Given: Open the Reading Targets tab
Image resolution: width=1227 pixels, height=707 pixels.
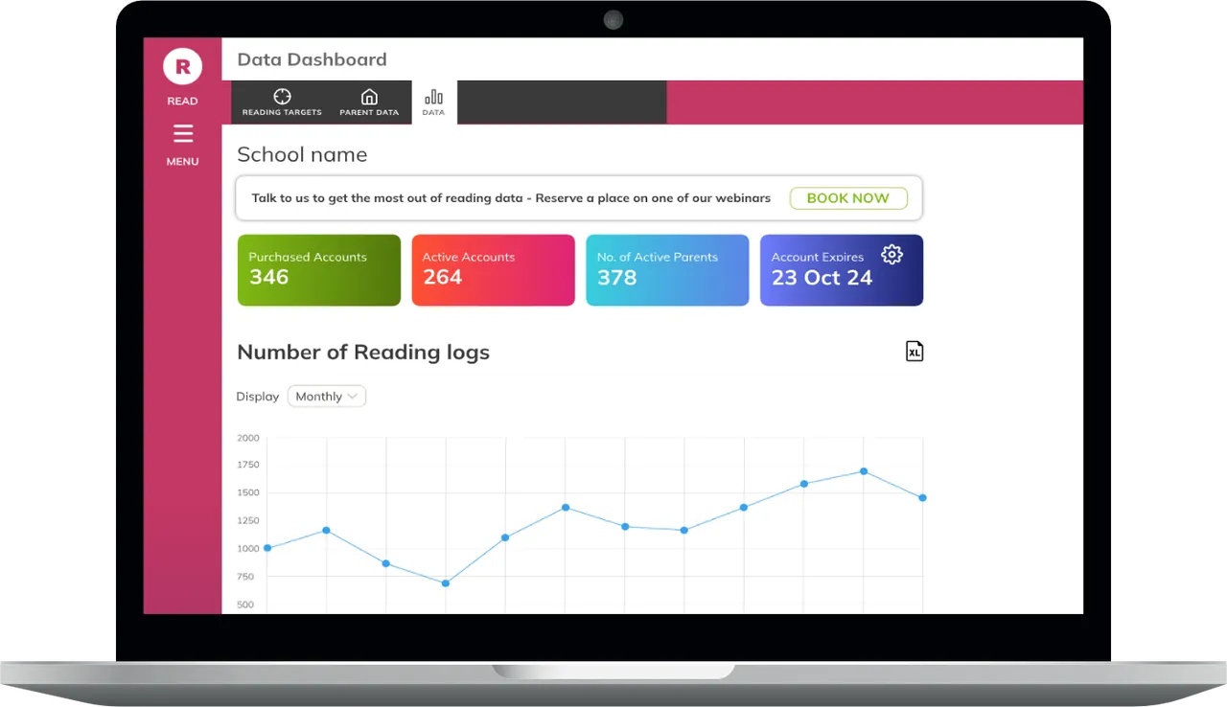Looking at the screenshot, I should click(282, 102).
